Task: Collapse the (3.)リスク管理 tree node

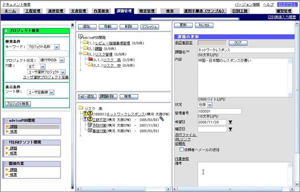Action: coord(80,53)
